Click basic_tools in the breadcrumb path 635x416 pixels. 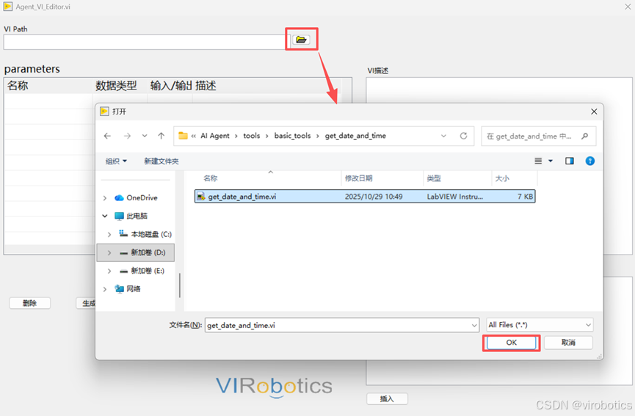pyautogui.click(x=292, y=136)
